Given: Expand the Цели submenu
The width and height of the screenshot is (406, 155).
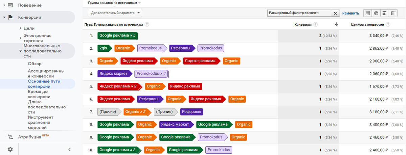Looking at the screenshot, I should pyautogui.click(x=21, y=28).
